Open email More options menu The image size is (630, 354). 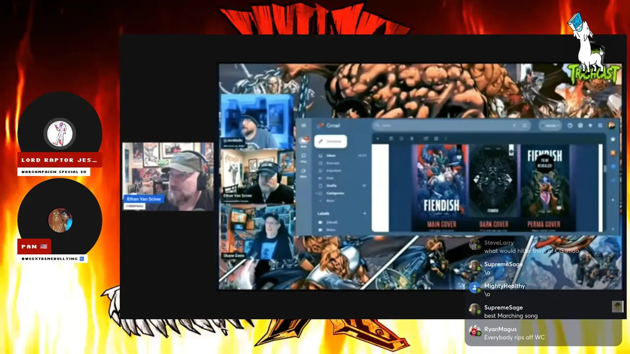[x=446, y=139]
